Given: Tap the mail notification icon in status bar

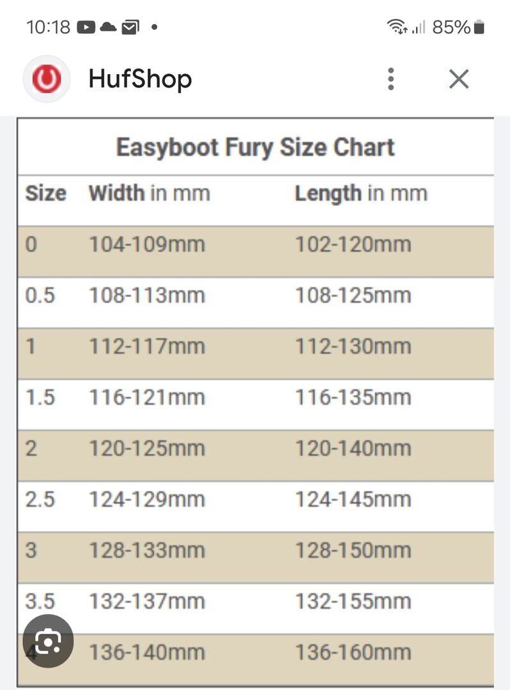Looking at the screenshot, I should pyautogui.click(x=130, y=27).
